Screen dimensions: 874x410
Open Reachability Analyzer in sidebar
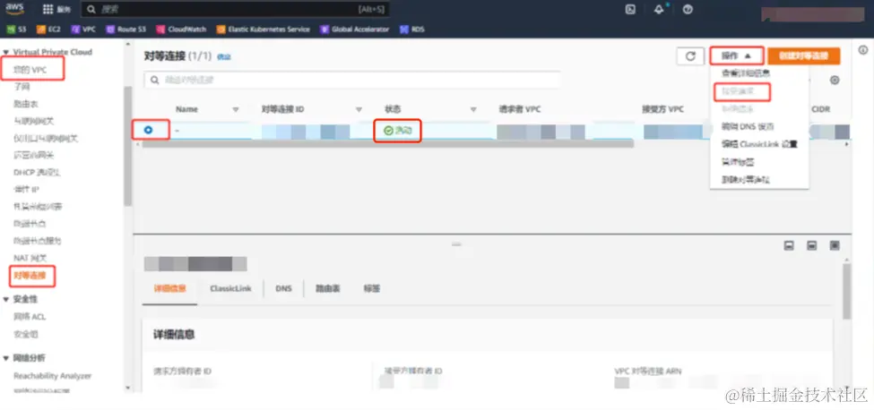(52, 376)
